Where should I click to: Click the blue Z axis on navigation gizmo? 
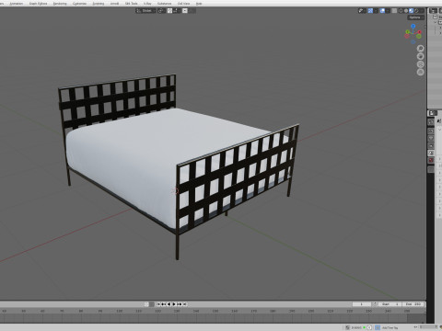pos(413,26)
